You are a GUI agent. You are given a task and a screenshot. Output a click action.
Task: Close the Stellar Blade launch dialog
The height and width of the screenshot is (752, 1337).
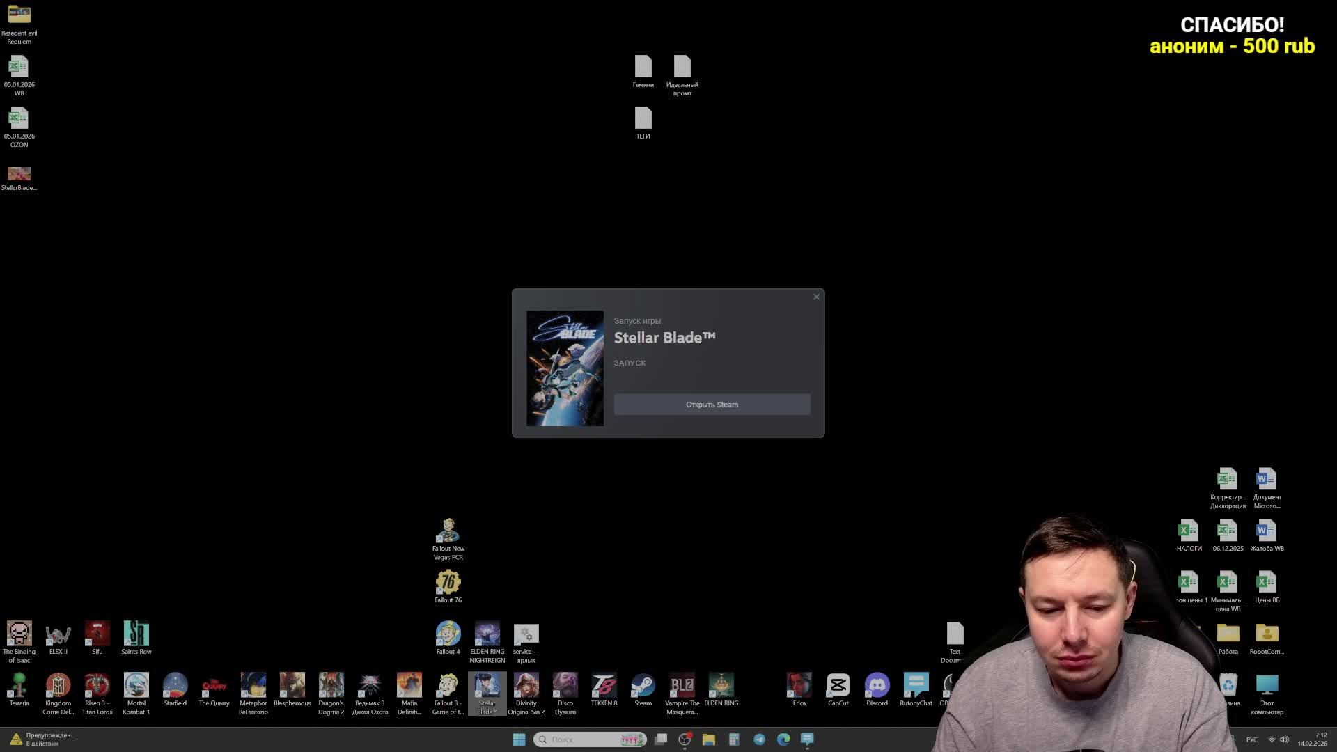click(x=816, y=297)
